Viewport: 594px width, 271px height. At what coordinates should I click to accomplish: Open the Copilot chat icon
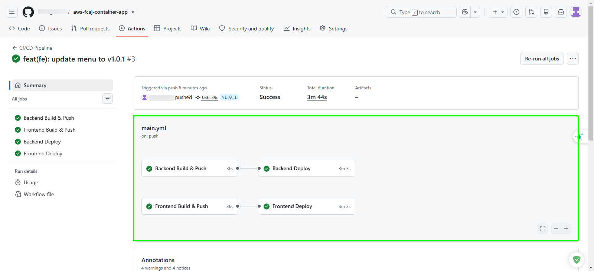click(x=465, y=12)
